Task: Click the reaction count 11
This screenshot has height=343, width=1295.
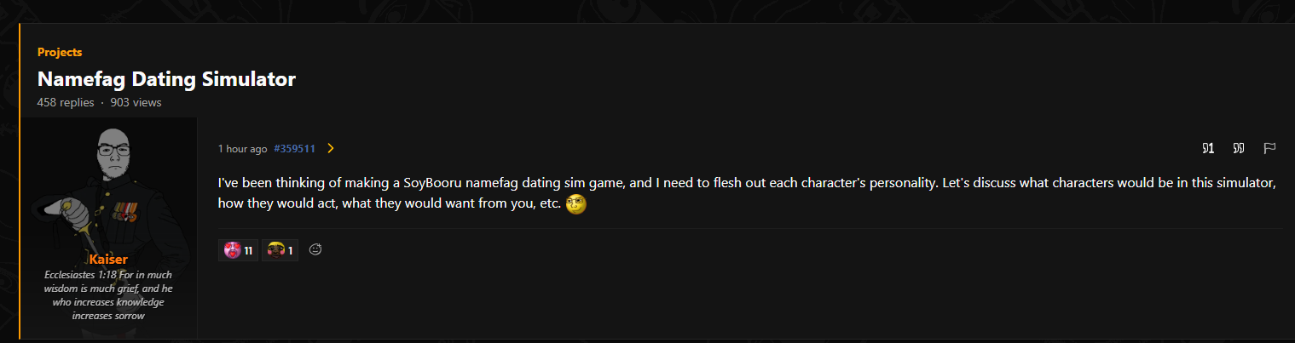Action: point(249,250)
